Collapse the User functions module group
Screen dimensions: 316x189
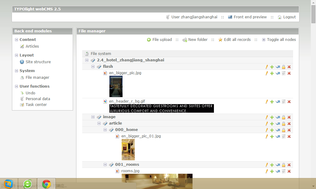click(x=17, y=86)
